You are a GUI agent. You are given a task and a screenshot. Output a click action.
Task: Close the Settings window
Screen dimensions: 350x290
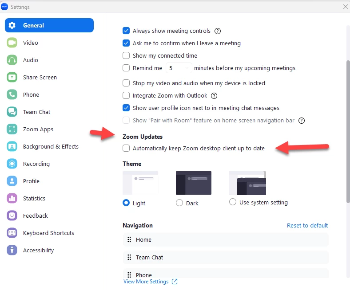pyautogui.click(x=345, y=7)
